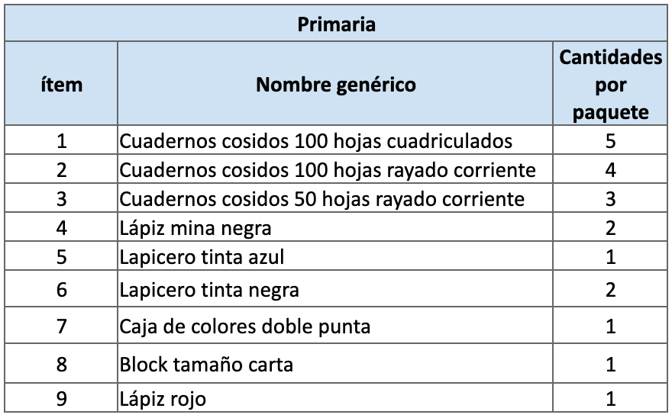This screenshot has height=418, width=672.
Task: Click the Nombre genérico column header
Action: coord(336,84)
